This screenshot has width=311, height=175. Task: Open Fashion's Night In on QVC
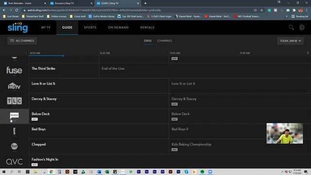coord(170,161)
